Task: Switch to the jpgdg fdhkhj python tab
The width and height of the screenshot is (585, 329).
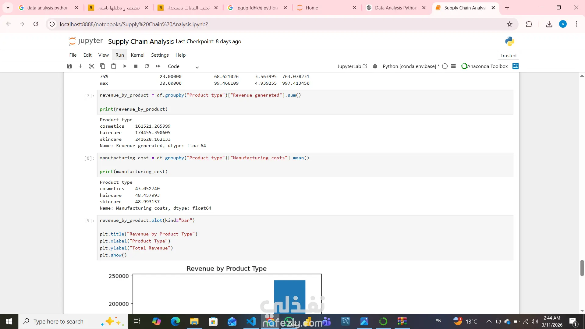Action: [257, 8]
